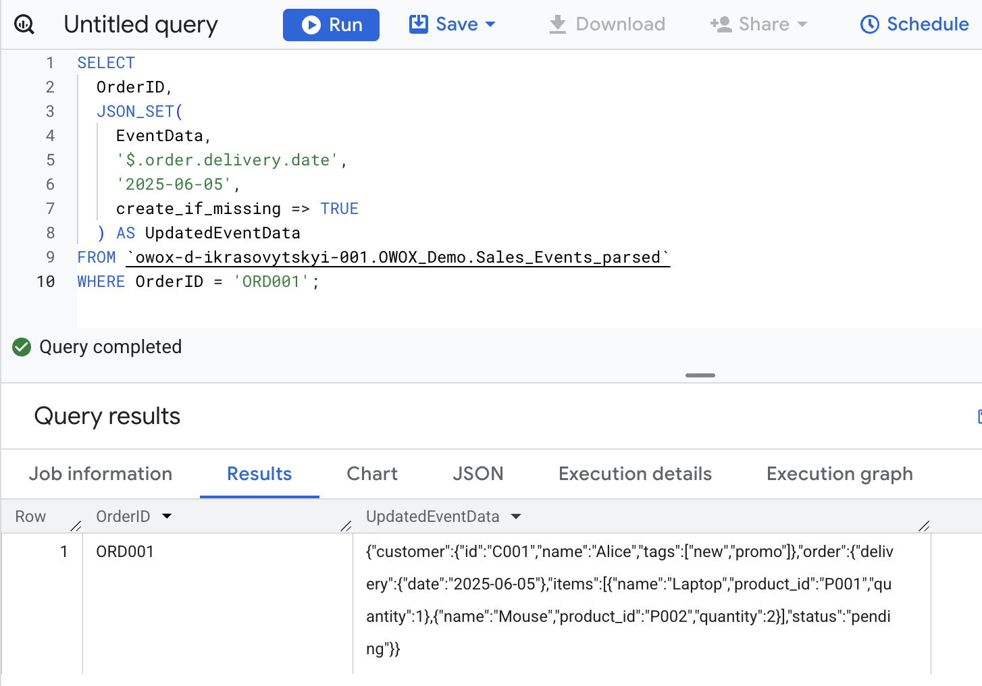Screen dimensions: 982x686
Task: Open the UpdatedEventData column dropdown arrow
Action: [x=516, y=517]
